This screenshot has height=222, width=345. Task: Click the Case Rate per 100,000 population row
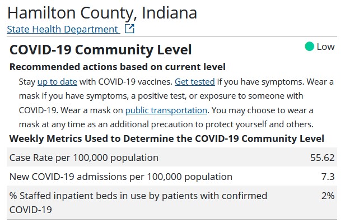(x=172, y=157)
